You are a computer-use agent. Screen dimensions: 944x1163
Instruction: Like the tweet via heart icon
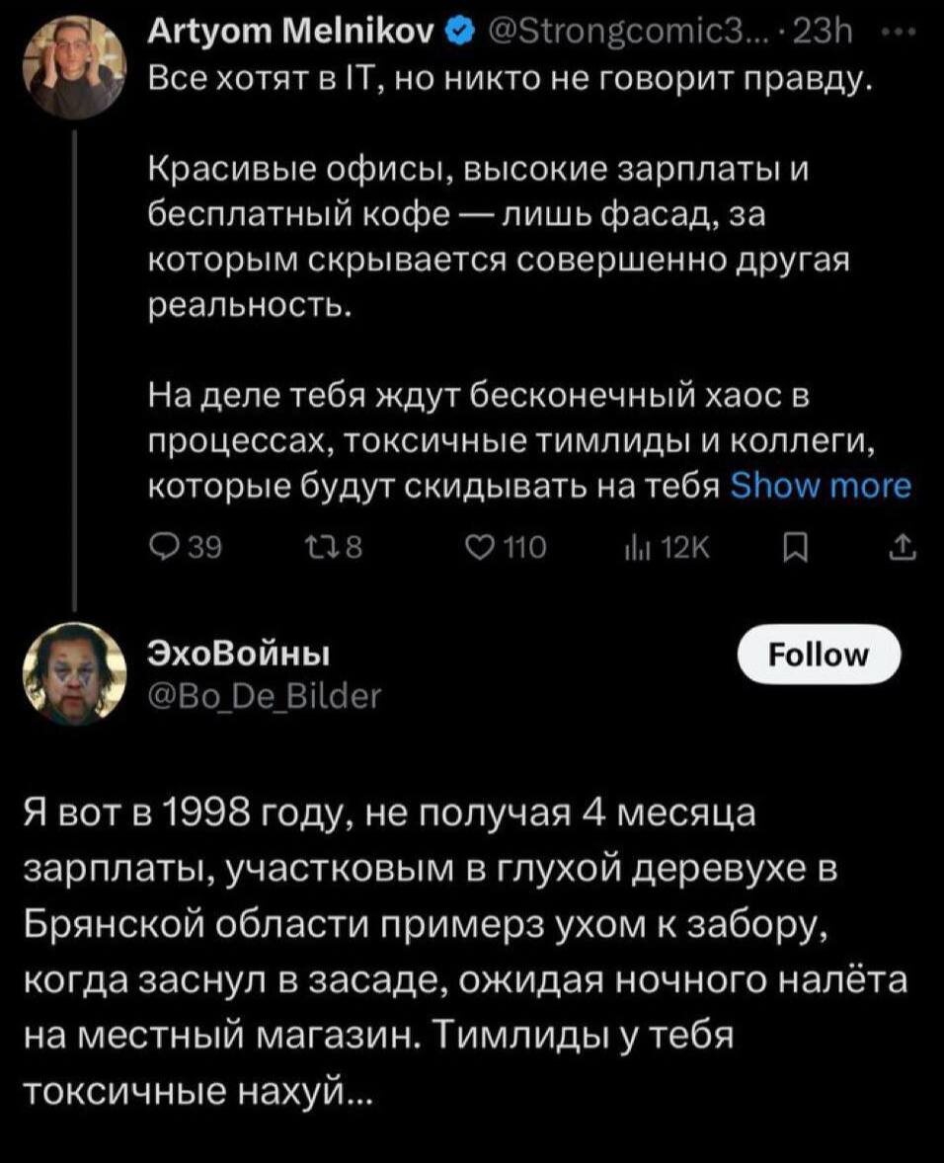[x=481, y=548]
